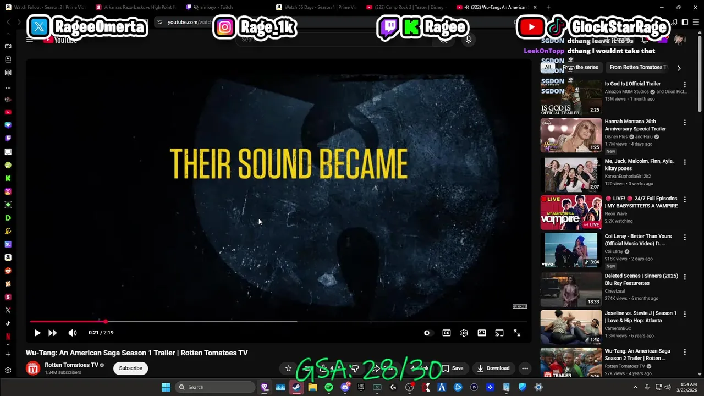Add a new sidebar item
This screenshot has height=396, width=704.
point(8,354)
